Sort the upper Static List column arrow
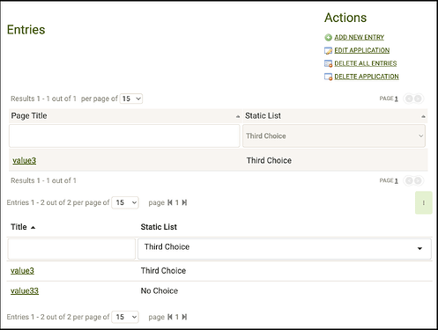Viewport: 438px width, 330px height. point(423,116)
